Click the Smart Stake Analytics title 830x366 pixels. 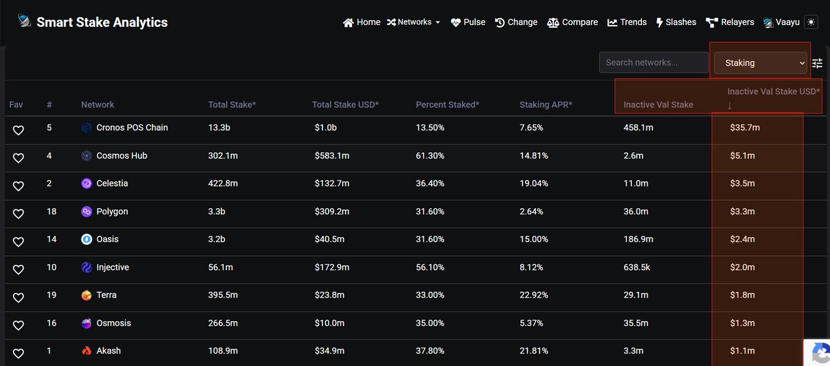click(102, 22)
